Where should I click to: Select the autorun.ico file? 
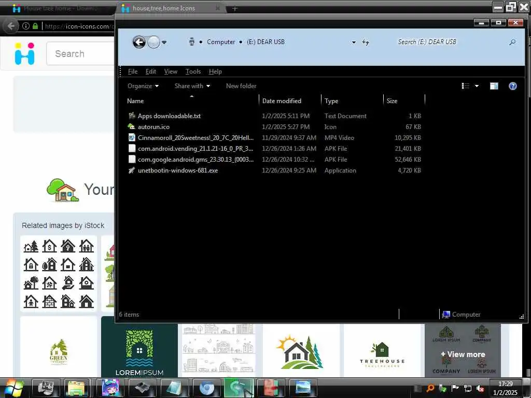tap(153, 127)
